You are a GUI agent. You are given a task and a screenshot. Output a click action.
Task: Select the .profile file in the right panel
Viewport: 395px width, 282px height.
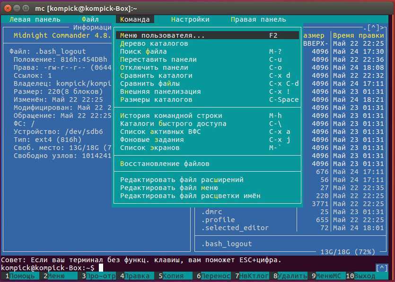[x=218, y=220]
